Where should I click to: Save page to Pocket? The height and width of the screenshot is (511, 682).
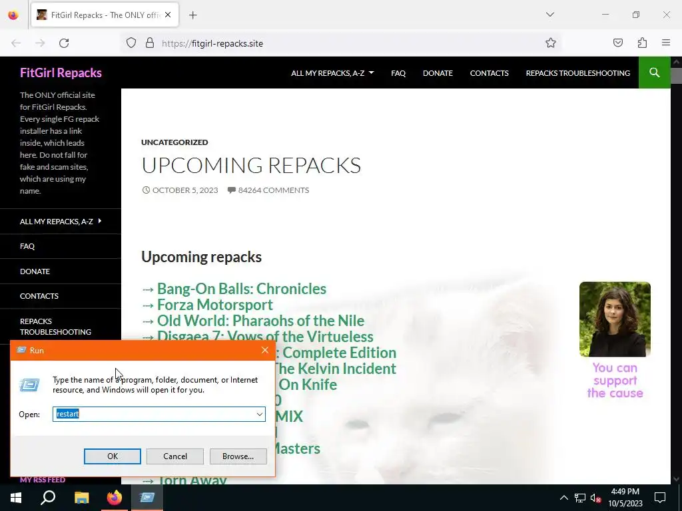[617, 43]
